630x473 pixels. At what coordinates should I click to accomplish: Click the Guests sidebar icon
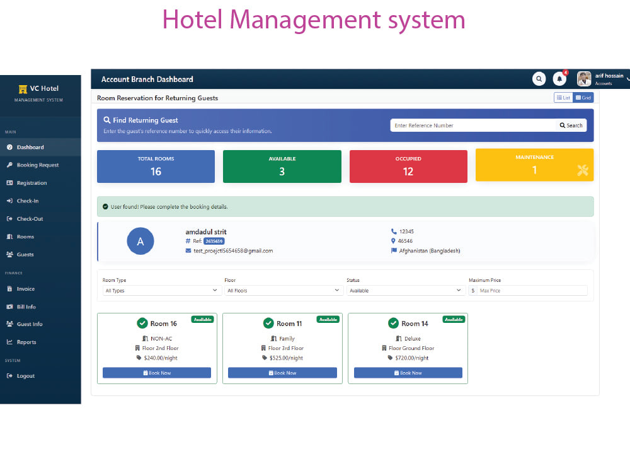click(9, 254)
